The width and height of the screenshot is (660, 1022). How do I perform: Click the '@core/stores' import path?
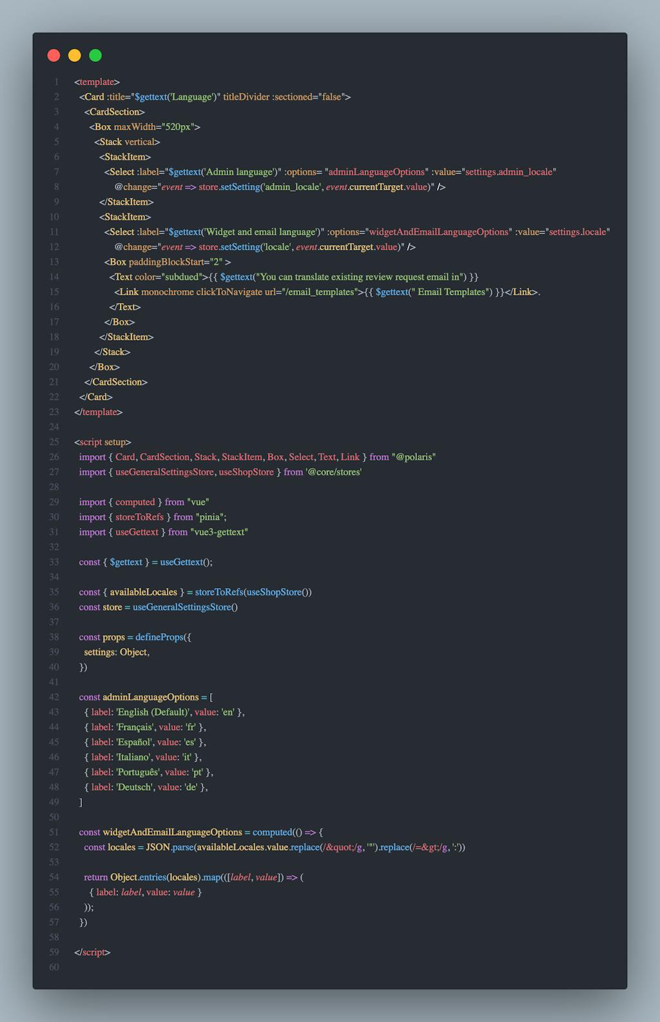pyautogui.click(x=333, y=472)
